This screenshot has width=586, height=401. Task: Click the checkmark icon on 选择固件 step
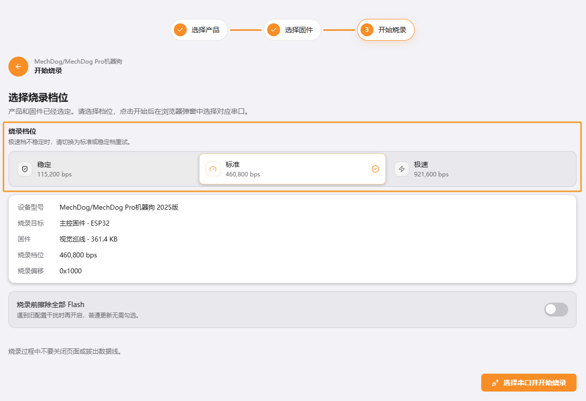pyautogui.click(x=274, y=30)
